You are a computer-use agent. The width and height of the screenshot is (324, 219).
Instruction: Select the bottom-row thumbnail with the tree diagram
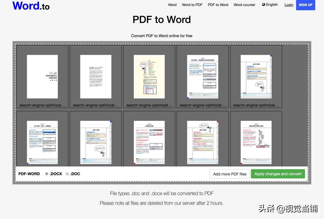tap(256, 142)
